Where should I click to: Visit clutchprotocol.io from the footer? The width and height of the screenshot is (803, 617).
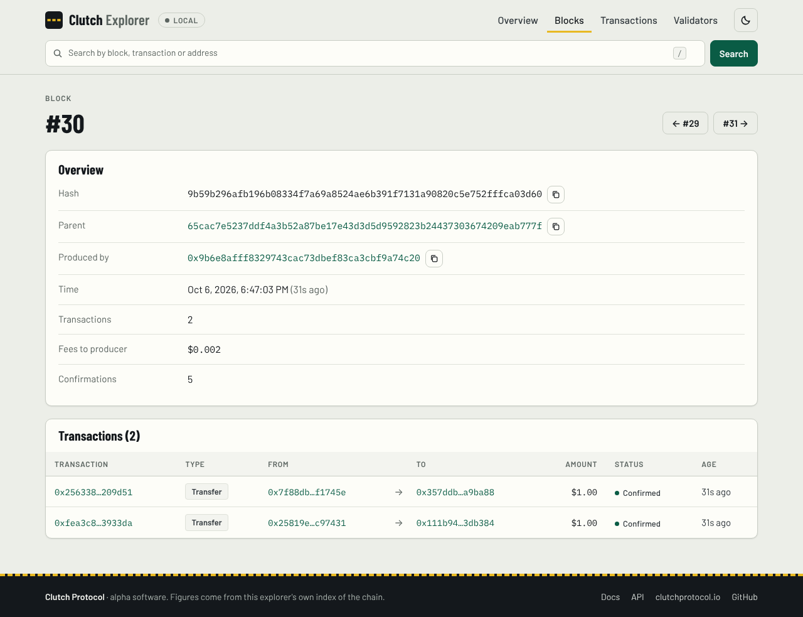(688, 597)
